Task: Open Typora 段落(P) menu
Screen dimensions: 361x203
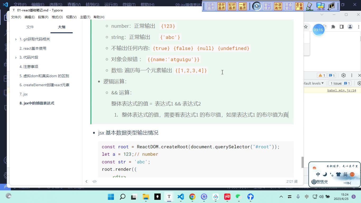Action: (43, 17)
